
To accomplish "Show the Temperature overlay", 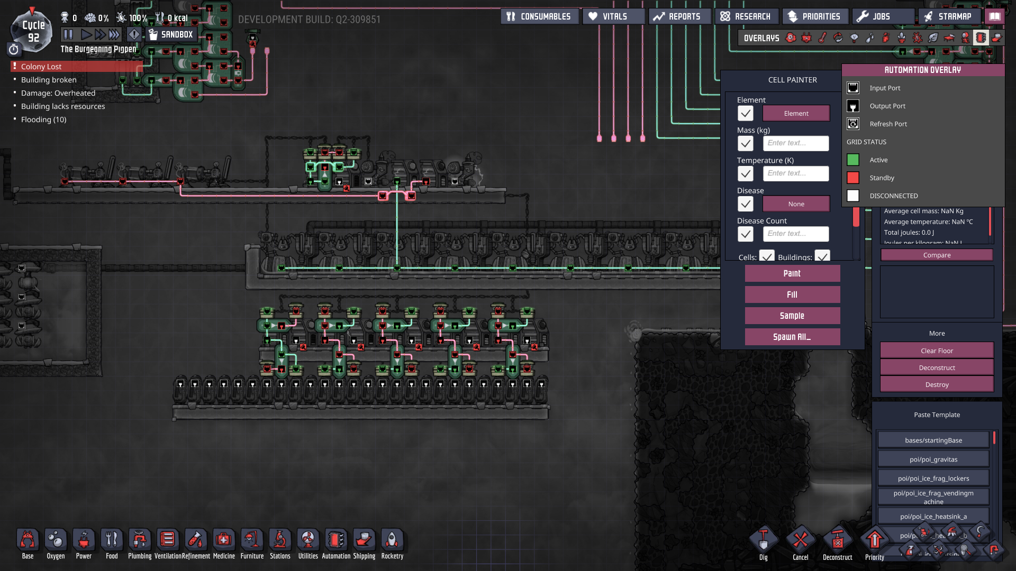I will 822,38.
